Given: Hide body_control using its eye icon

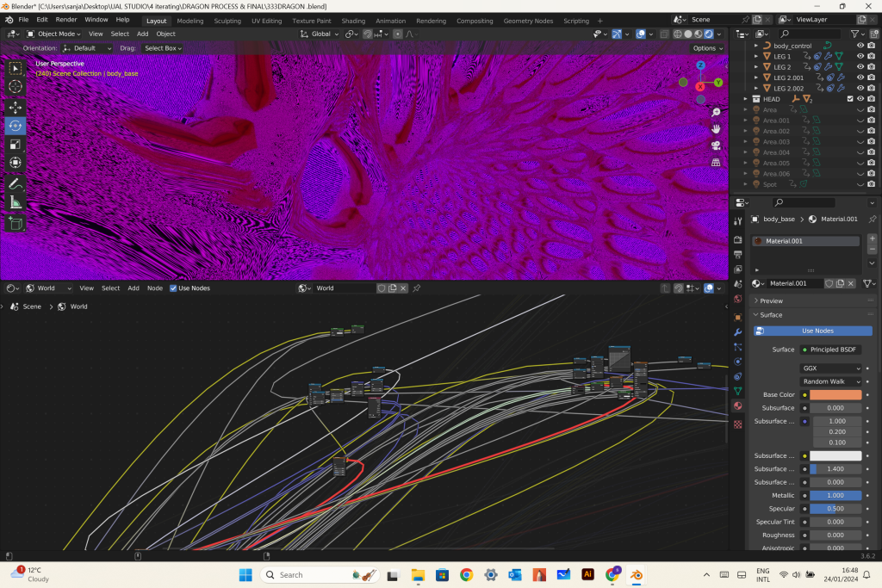Looking at the screenshot, I should click(860, 46).
